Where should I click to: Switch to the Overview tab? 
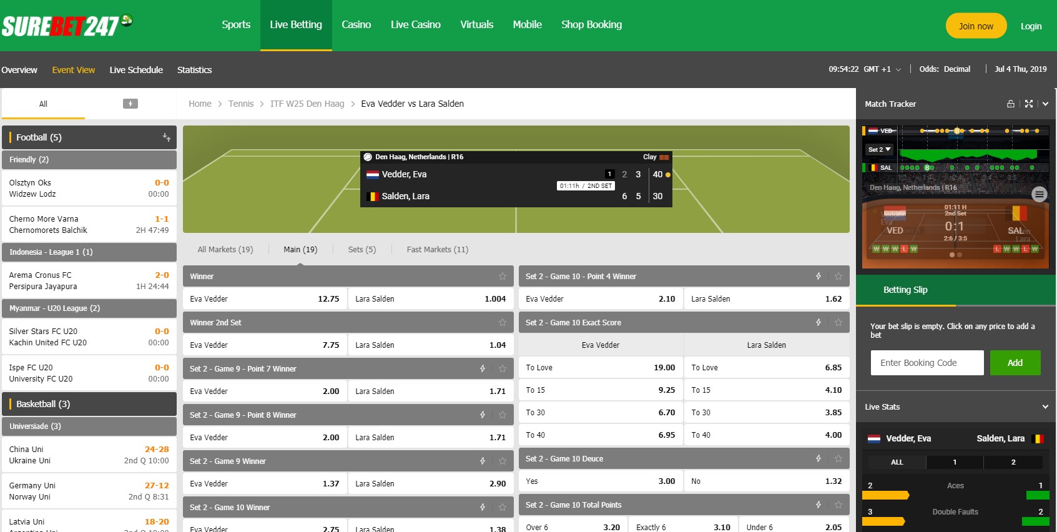click(19, 70)
